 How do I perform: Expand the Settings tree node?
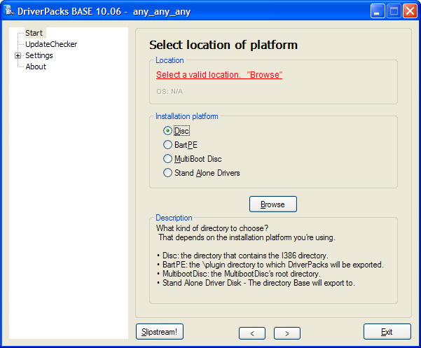(x=18, y=56)
